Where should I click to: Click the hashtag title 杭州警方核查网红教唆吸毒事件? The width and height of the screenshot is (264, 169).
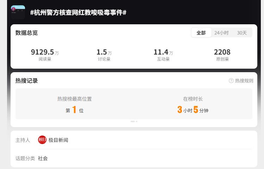[78, 12]
